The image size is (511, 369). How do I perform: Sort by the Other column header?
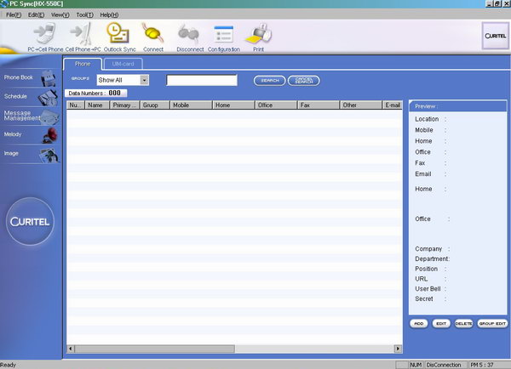(361, 105)
